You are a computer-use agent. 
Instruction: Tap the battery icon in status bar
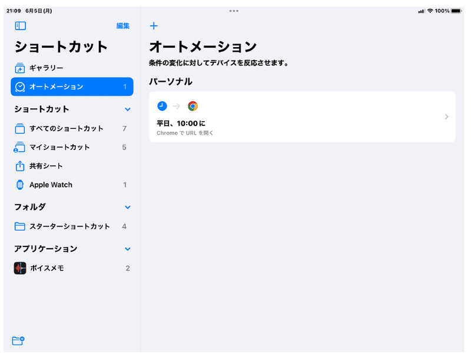tap(456, 11)
